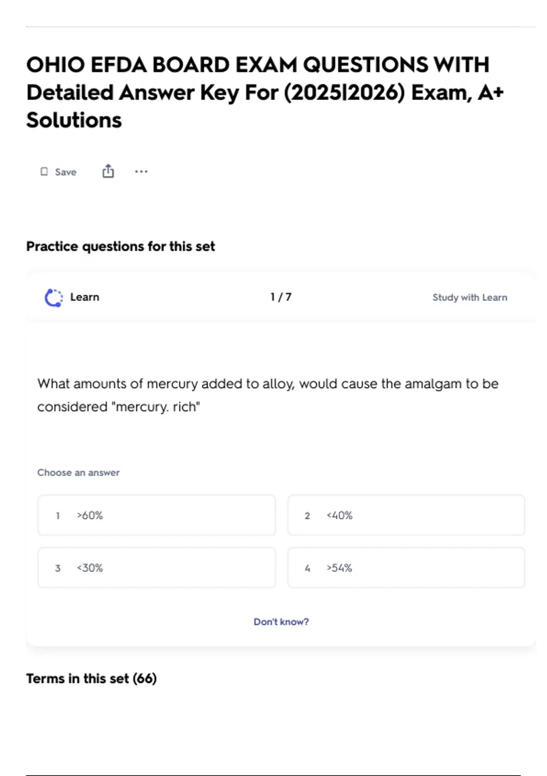Click the Terms in this set (66) heading

tap(91, 679)
